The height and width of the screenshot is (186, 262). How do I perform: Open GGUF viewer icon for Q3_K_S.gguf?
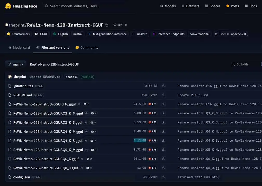pos(93,122)
